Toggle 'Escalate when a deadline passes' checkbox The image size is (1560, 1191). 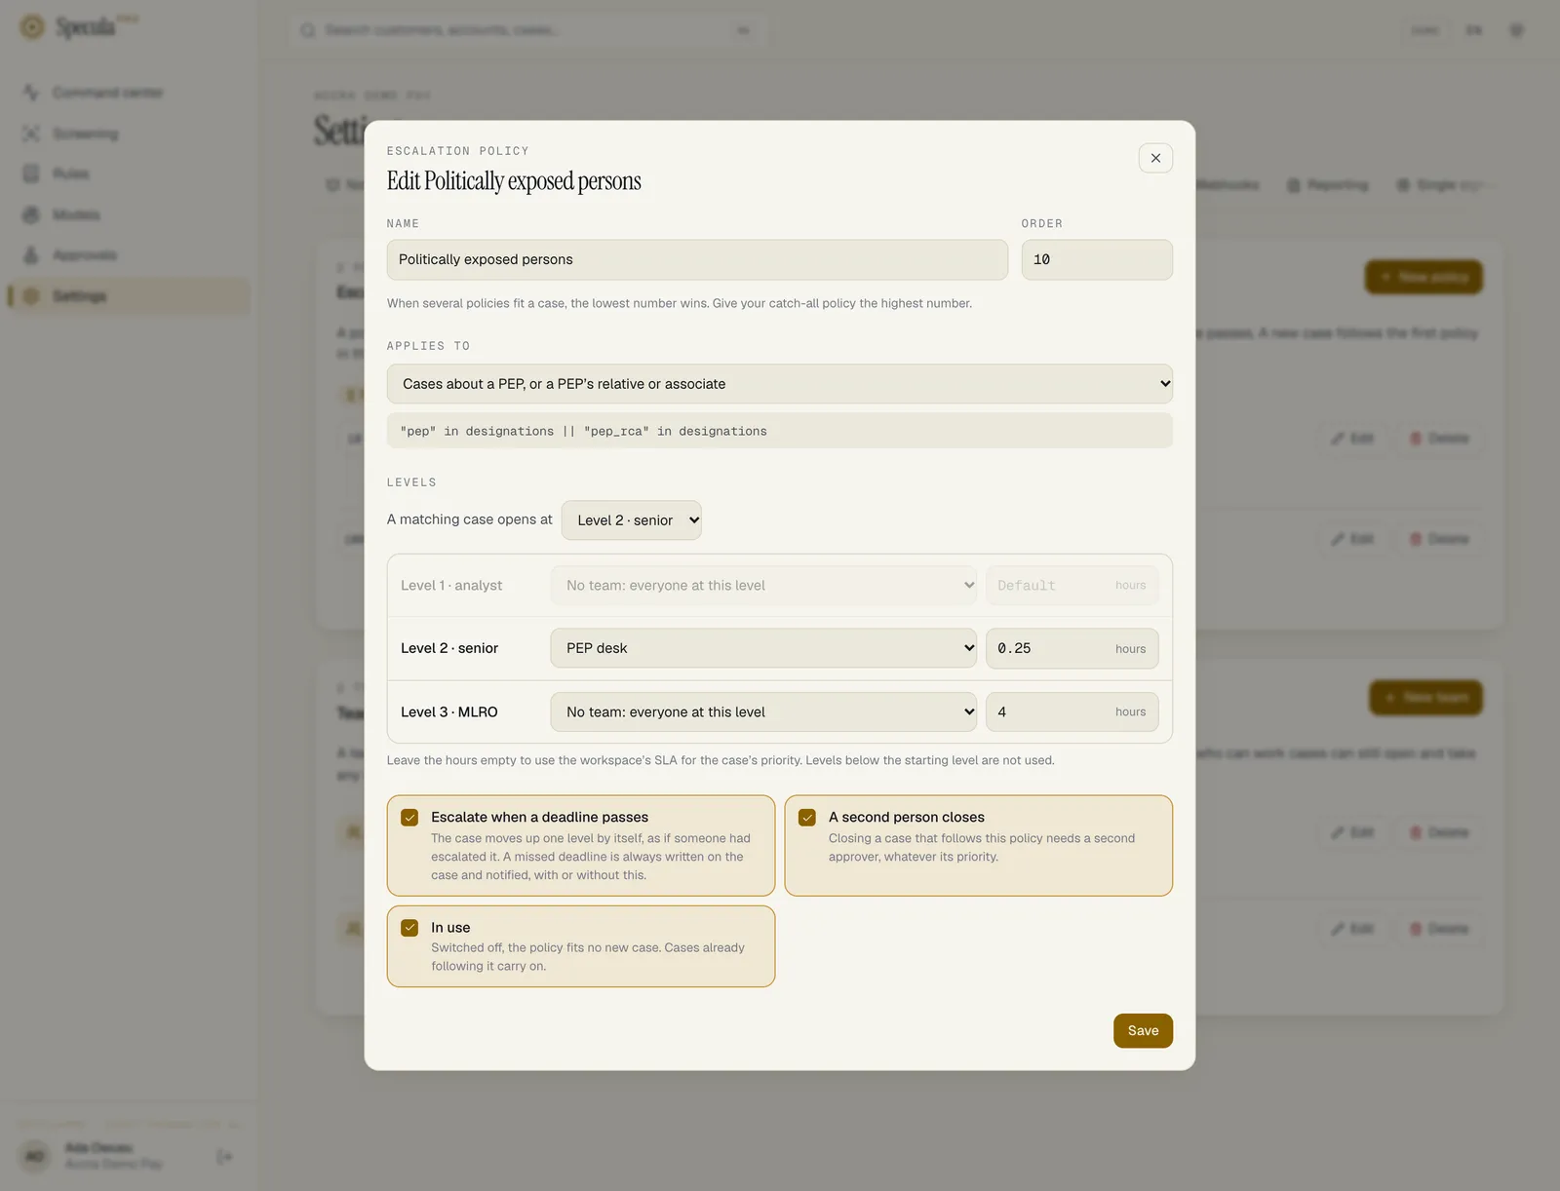409,818
